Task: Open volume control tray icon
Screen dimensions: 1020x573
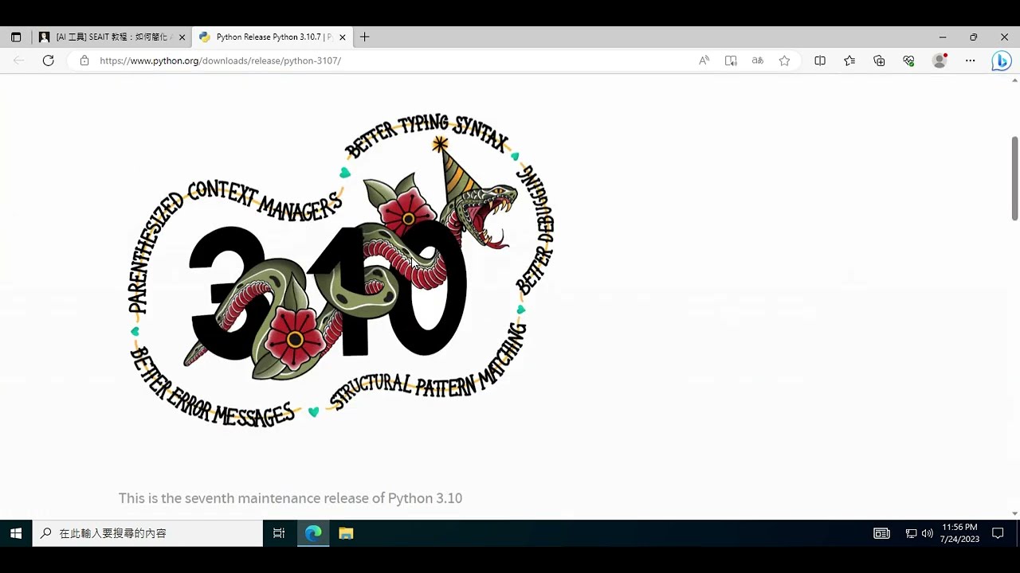Action: click(x=927, y=533)
